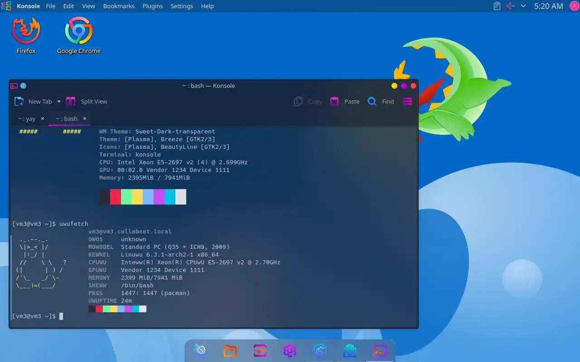
Task: Open the File menu
Action: [51, 6]
